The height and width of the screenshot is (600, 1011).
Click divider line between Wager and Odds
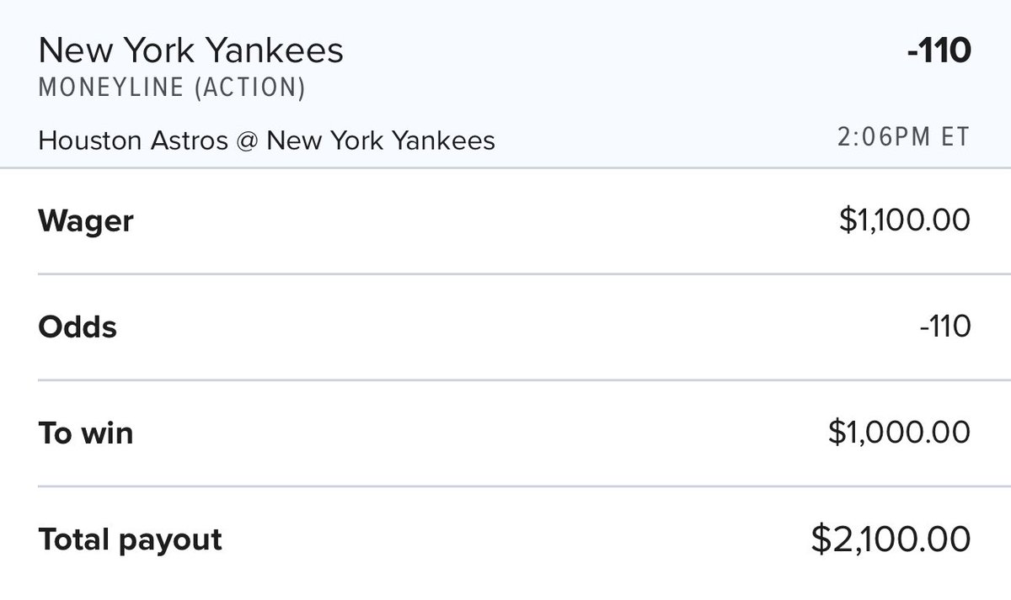coord(505,273)
